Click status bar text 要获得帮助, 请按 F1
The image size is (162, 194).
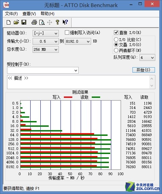click(21, 189)
